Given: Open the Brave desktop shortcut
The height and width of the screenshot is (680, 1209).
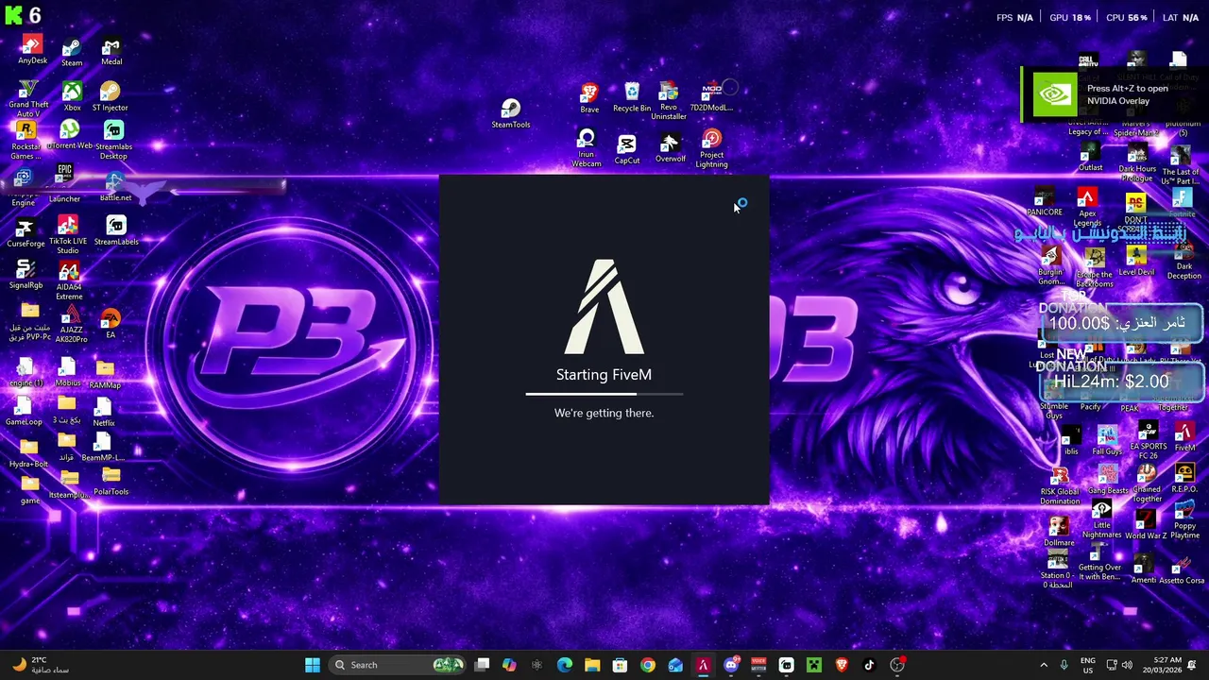Looking at the screenshot, I should [589, 98].
